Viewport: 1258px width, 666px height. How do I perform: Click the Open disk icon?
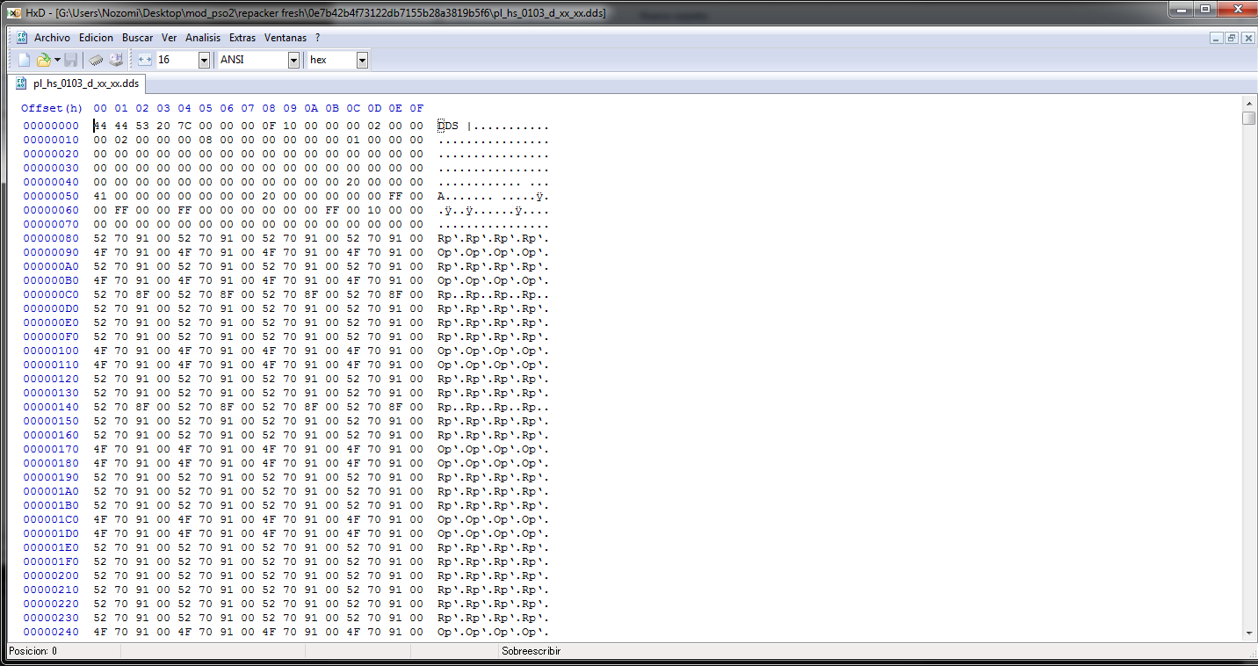coord(116,60)
